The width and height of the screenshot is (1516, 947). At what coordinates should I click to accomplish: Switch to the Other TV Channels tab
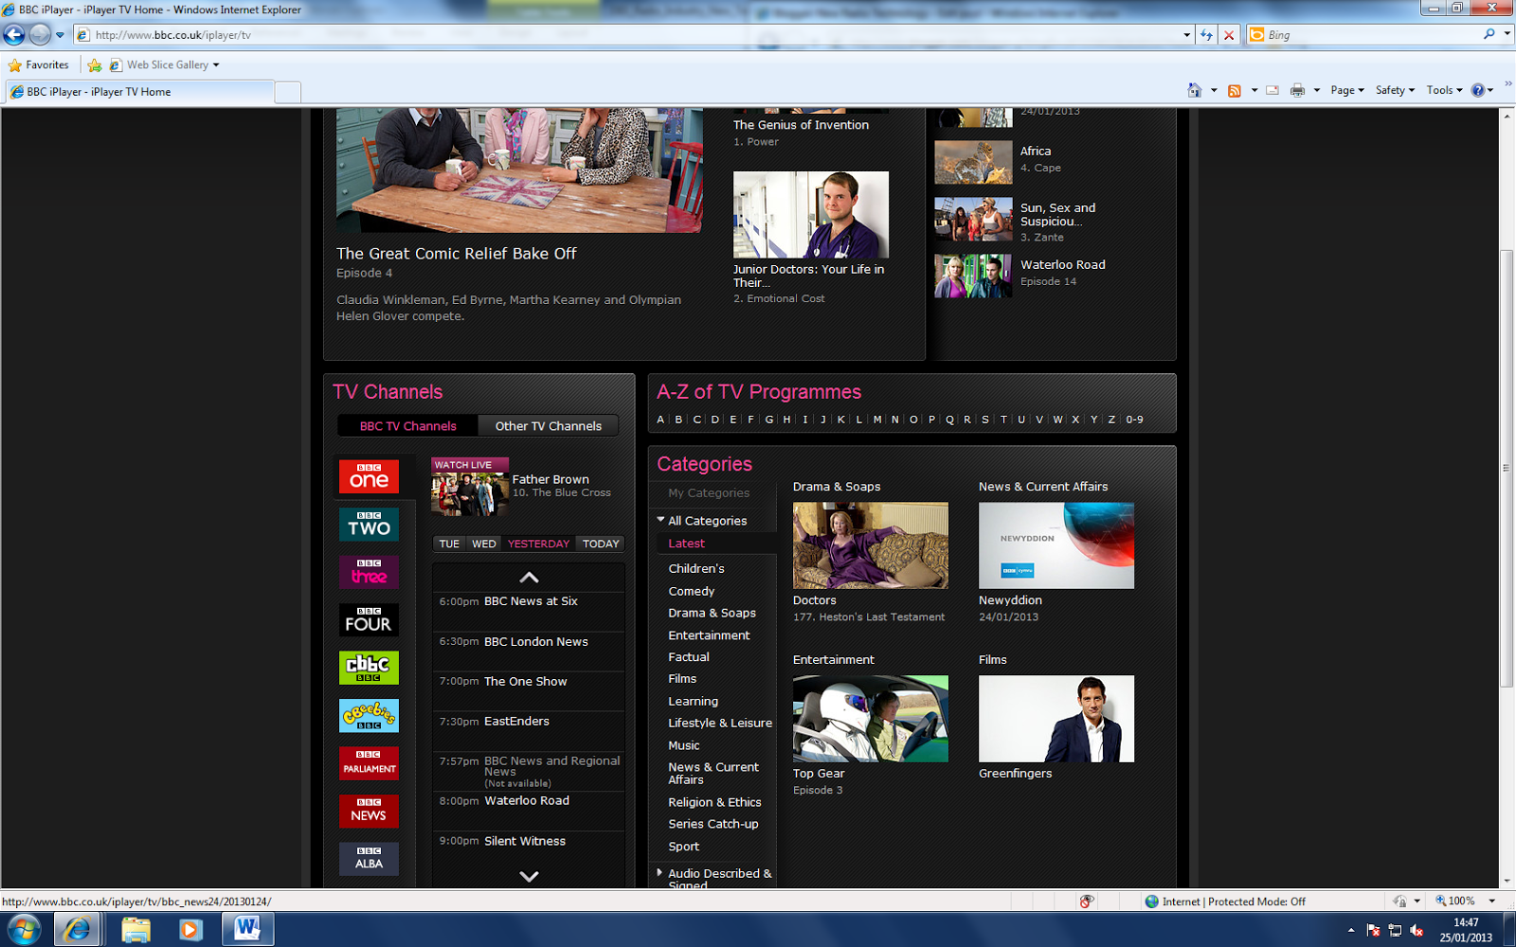548,426
